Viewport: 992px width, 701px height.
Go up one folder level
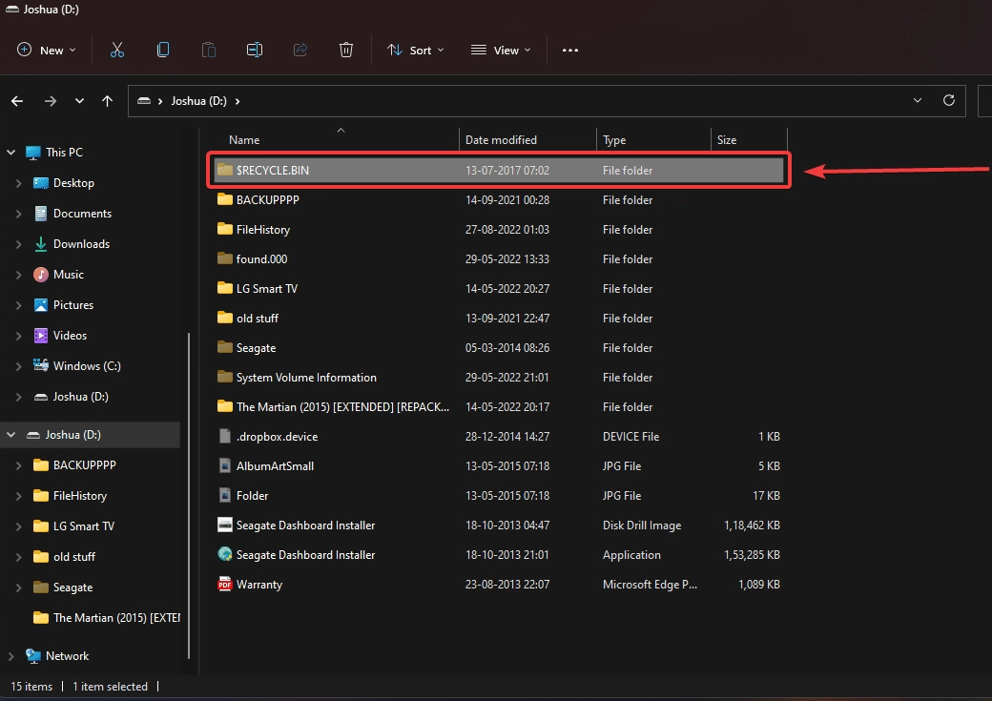[x=108, y=100]
